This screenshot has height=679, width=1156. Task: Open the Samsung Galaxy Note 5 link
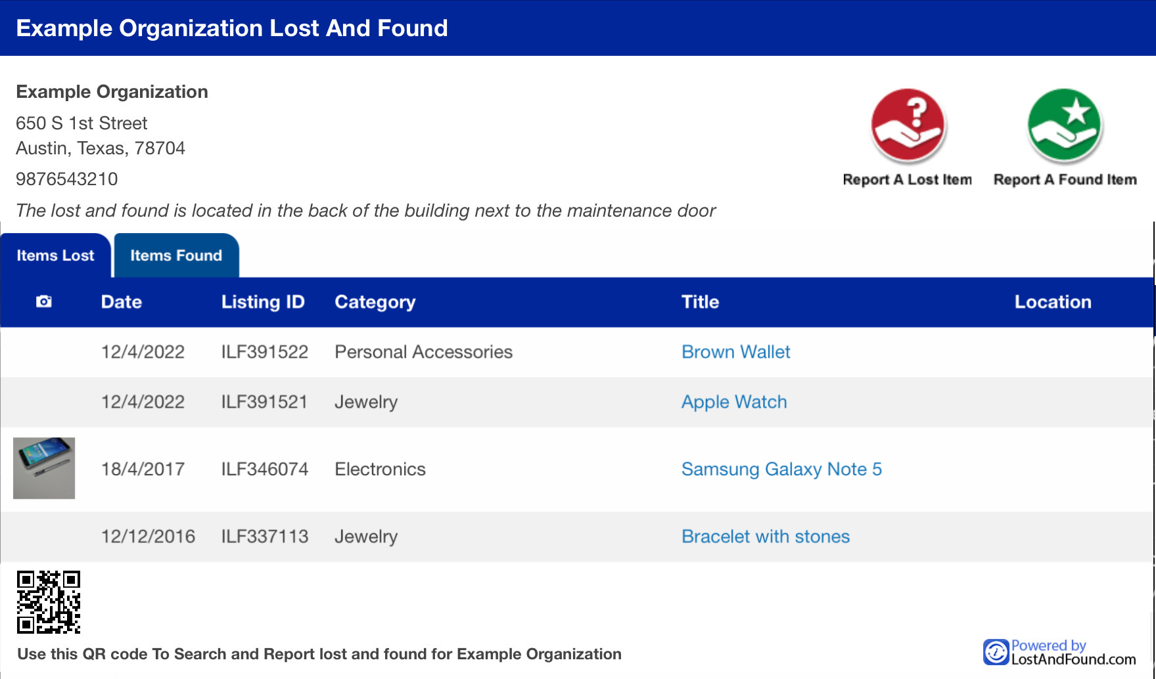coord(781,469)
